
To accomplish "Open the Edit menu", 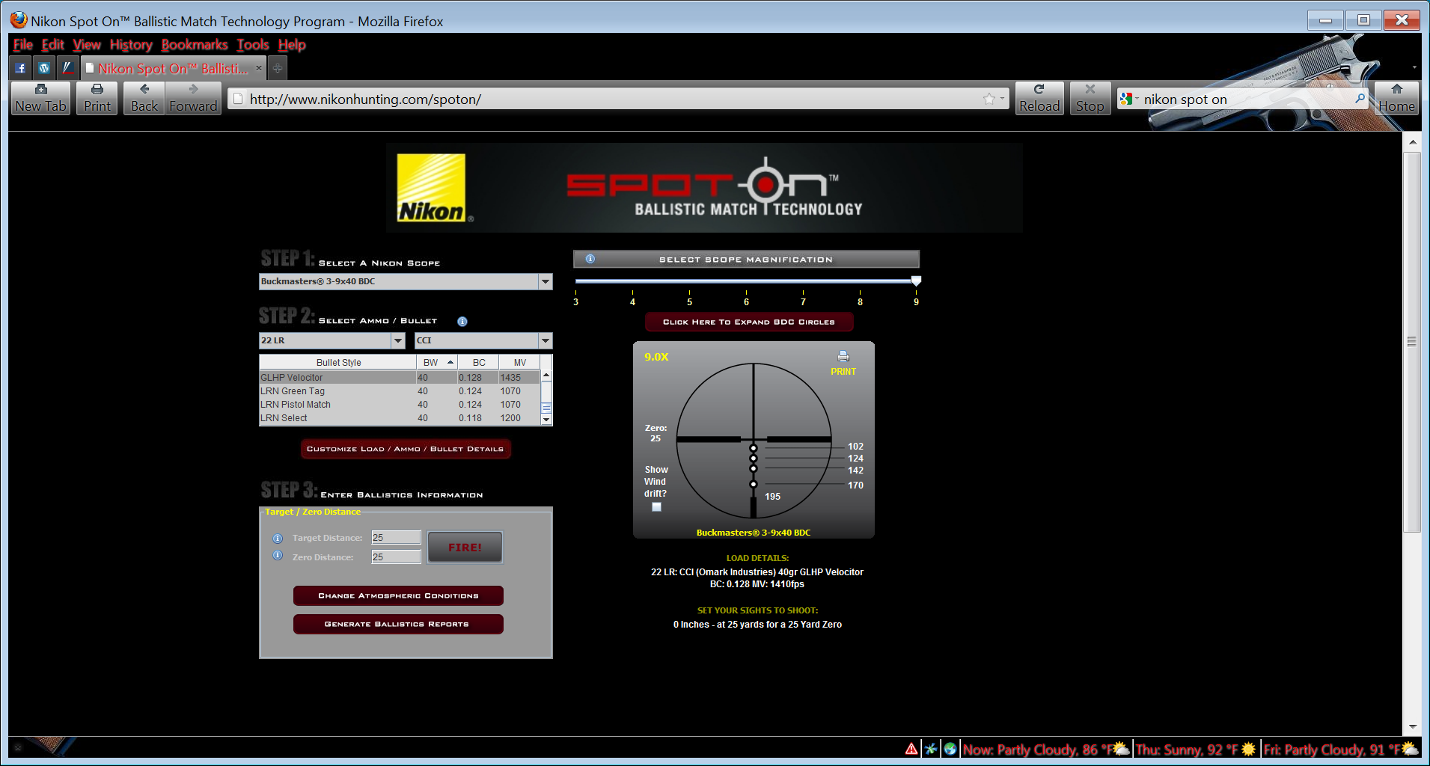I will click(x=52, y=45).
